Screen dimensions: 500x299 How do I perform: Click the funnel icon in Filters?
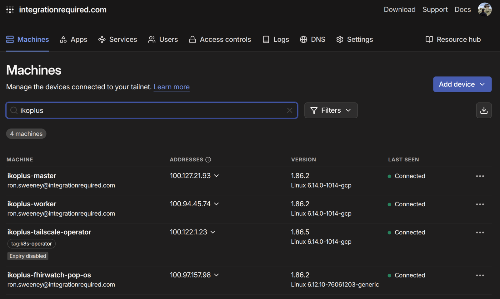(314, 110)
